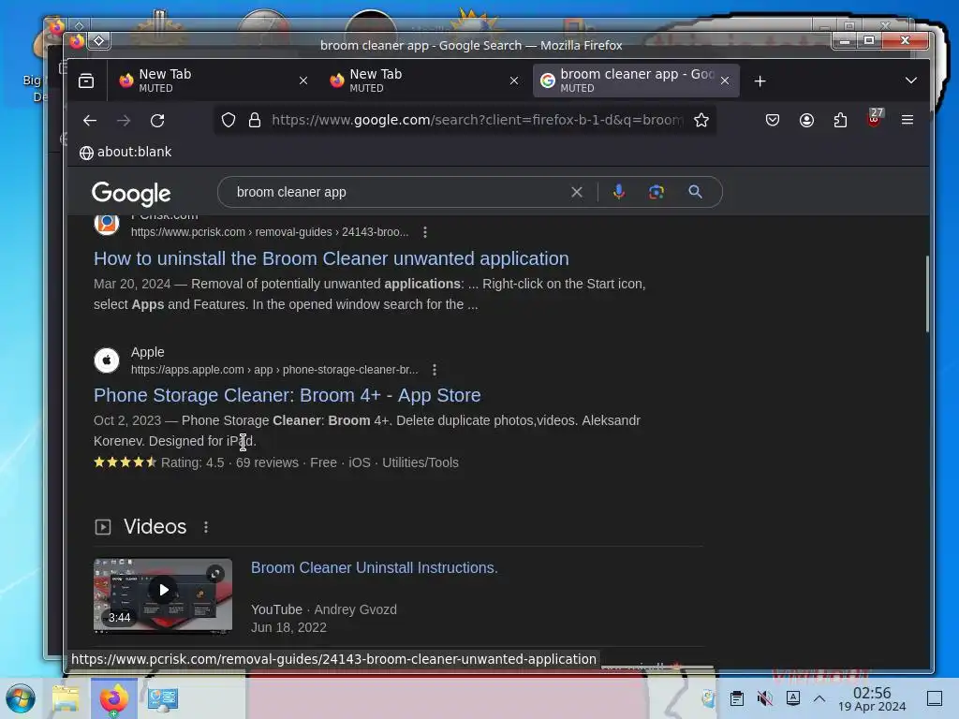Click show desktop button at taskbar end
This screenshot has height=719, width=959.
tap(935, 698)
